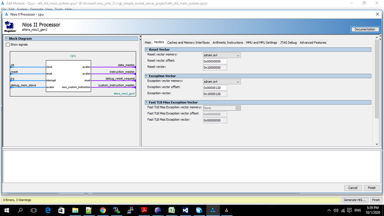Screen dimensions: 384x216
Task: Open Caches and Memory Interfaces tab
Action: [188, 42]
